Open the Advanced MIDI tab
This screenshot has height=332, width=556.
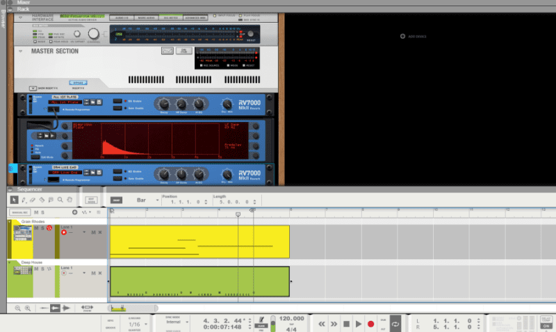[x=195, y=17]
